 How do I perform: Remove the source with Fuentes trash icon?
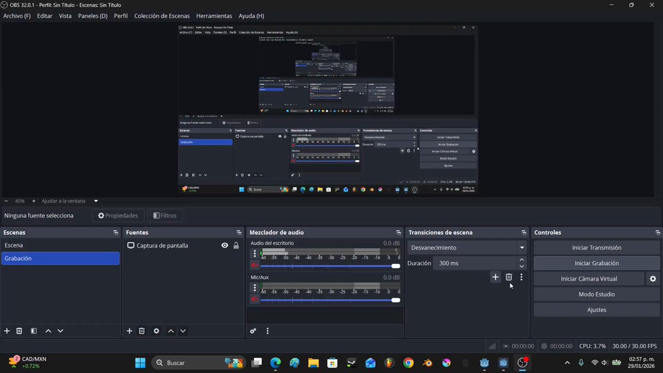tap(141, 331)
